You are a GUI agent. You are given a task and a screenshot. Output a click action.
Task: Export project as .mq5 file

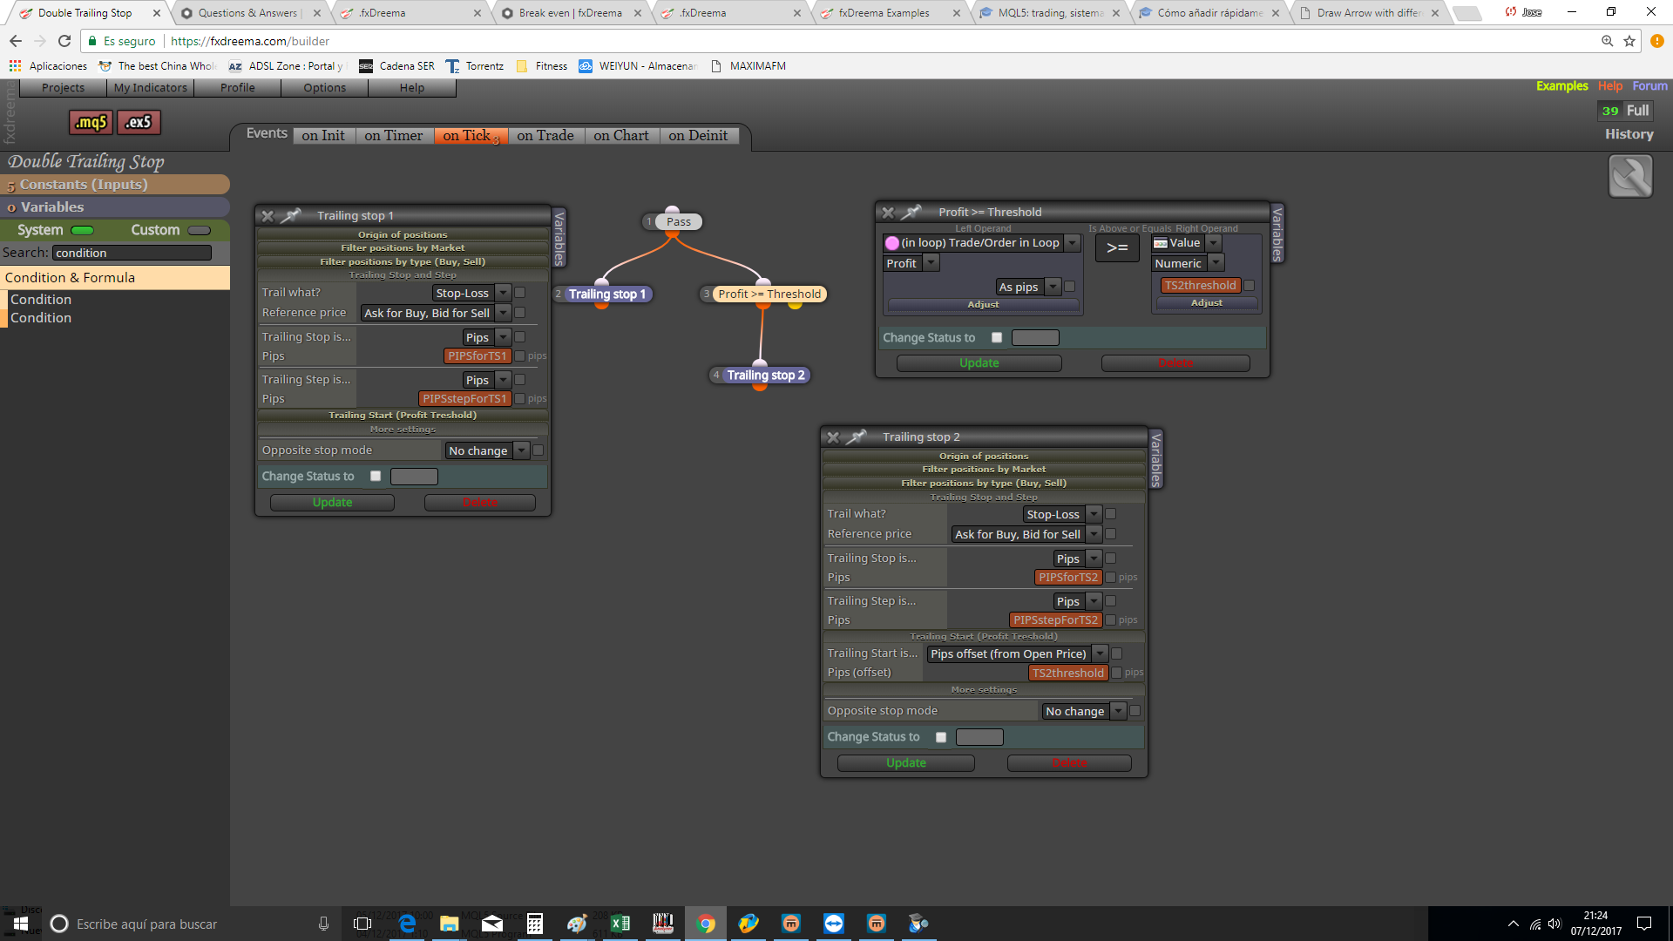[91, 122]
